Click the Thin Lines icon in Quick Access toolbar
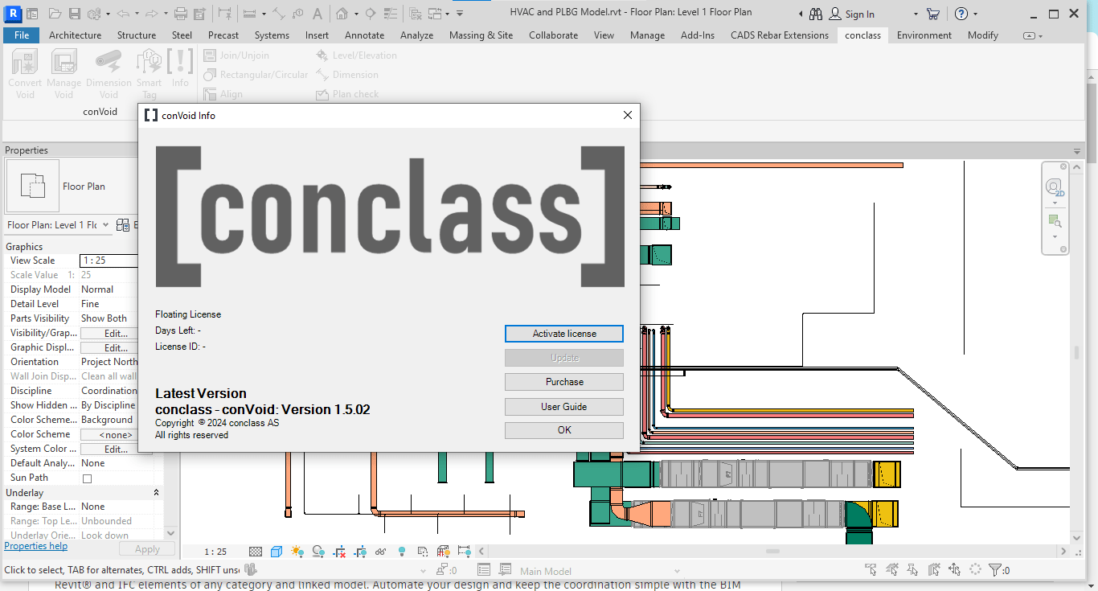The height and width of the screenshot is (591, 1098). [x=391, y=14]
